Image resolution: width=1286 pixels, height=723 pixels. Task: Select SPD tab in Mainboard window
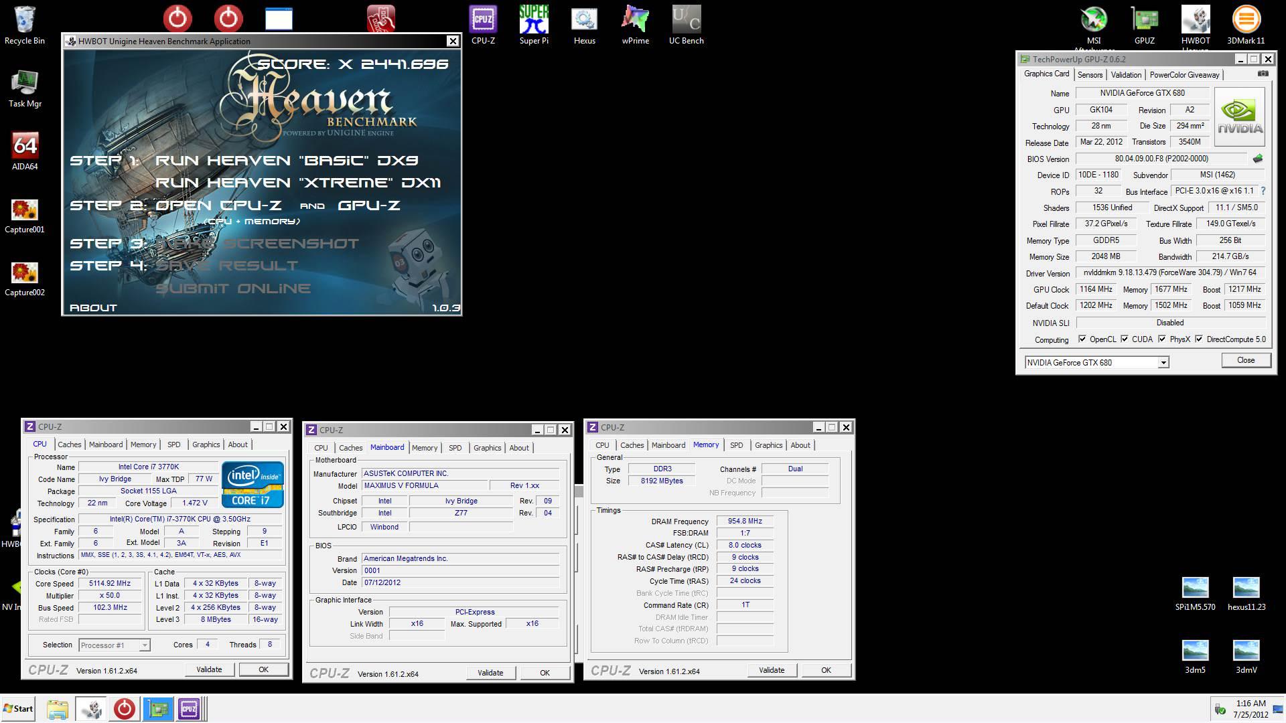pos(455,448)
